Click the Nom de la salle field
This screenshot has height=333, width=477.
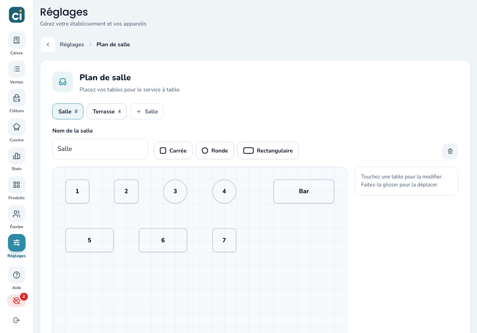pyautogui.click(x=100, y=149)
